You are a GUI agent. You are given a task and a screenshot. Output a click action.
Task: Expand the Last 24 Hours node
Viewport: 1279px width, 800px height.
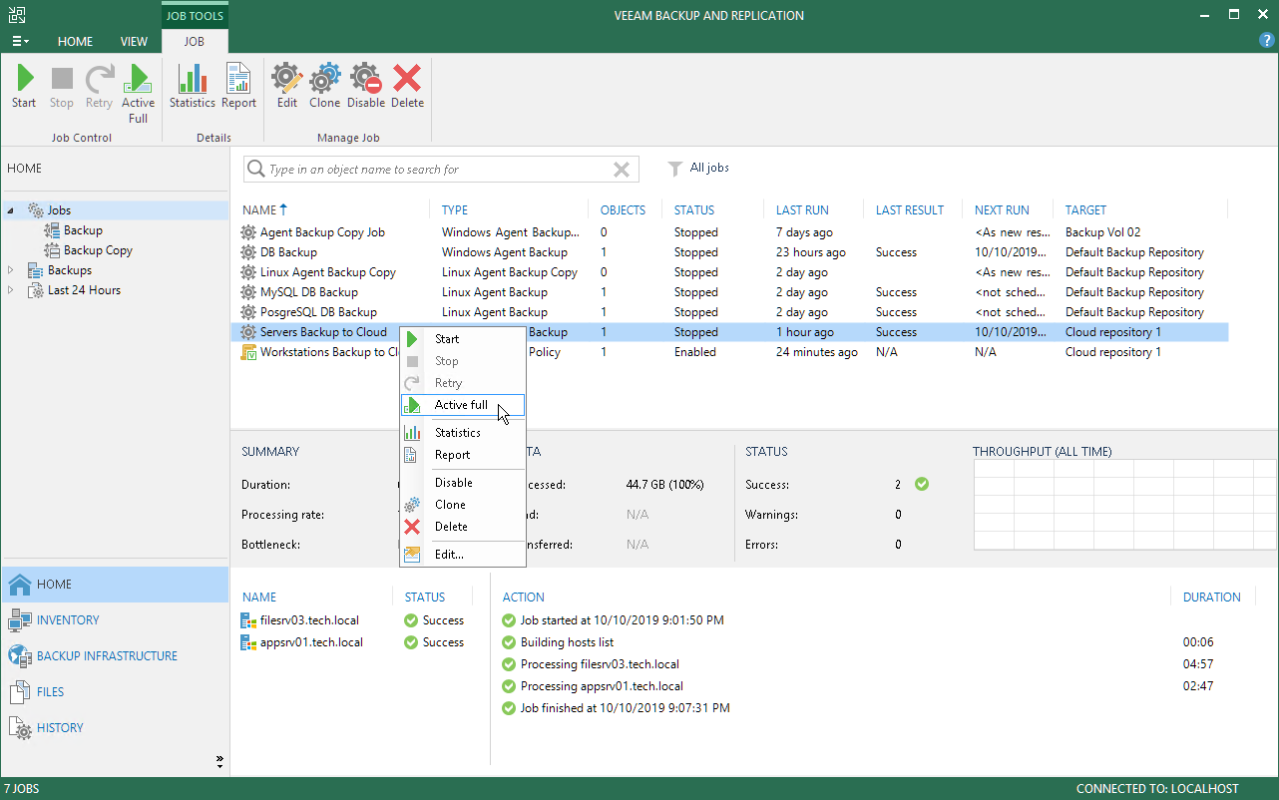coord(11,290)
